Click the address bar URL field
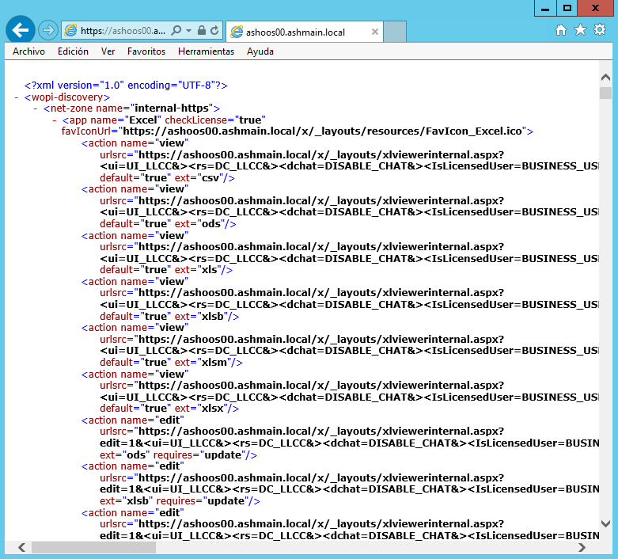The image size is (618, 559). click(x=123, y=30)
